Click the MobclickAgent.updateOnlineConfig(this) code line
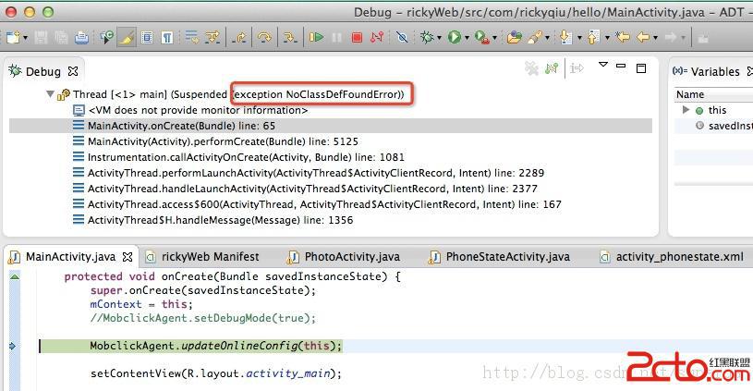 tap(216, 346)
